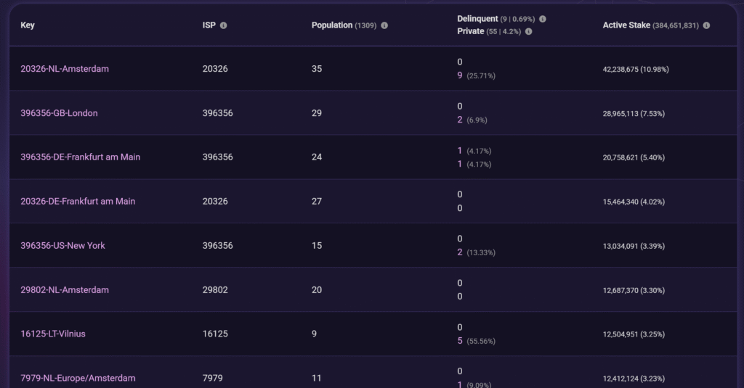
Task: Click the private count 5 for 16125-LT-Vilnius
Action: [x=460, y=341]
